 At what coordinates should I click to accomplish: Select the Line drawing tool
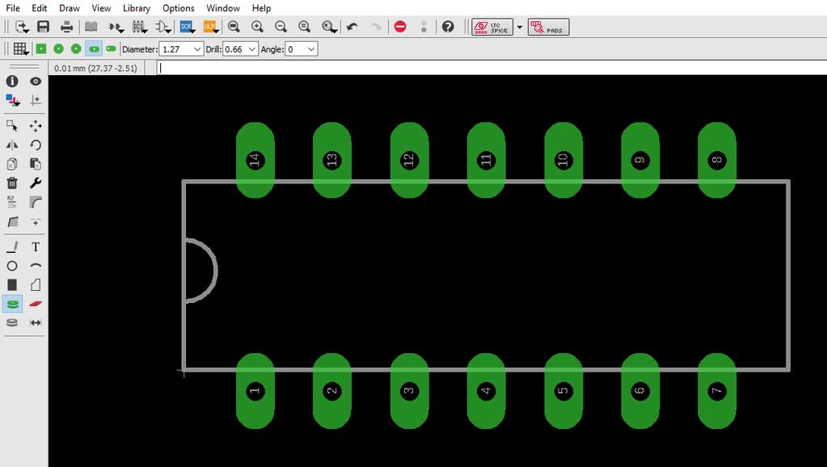click(x=12, y=246)
